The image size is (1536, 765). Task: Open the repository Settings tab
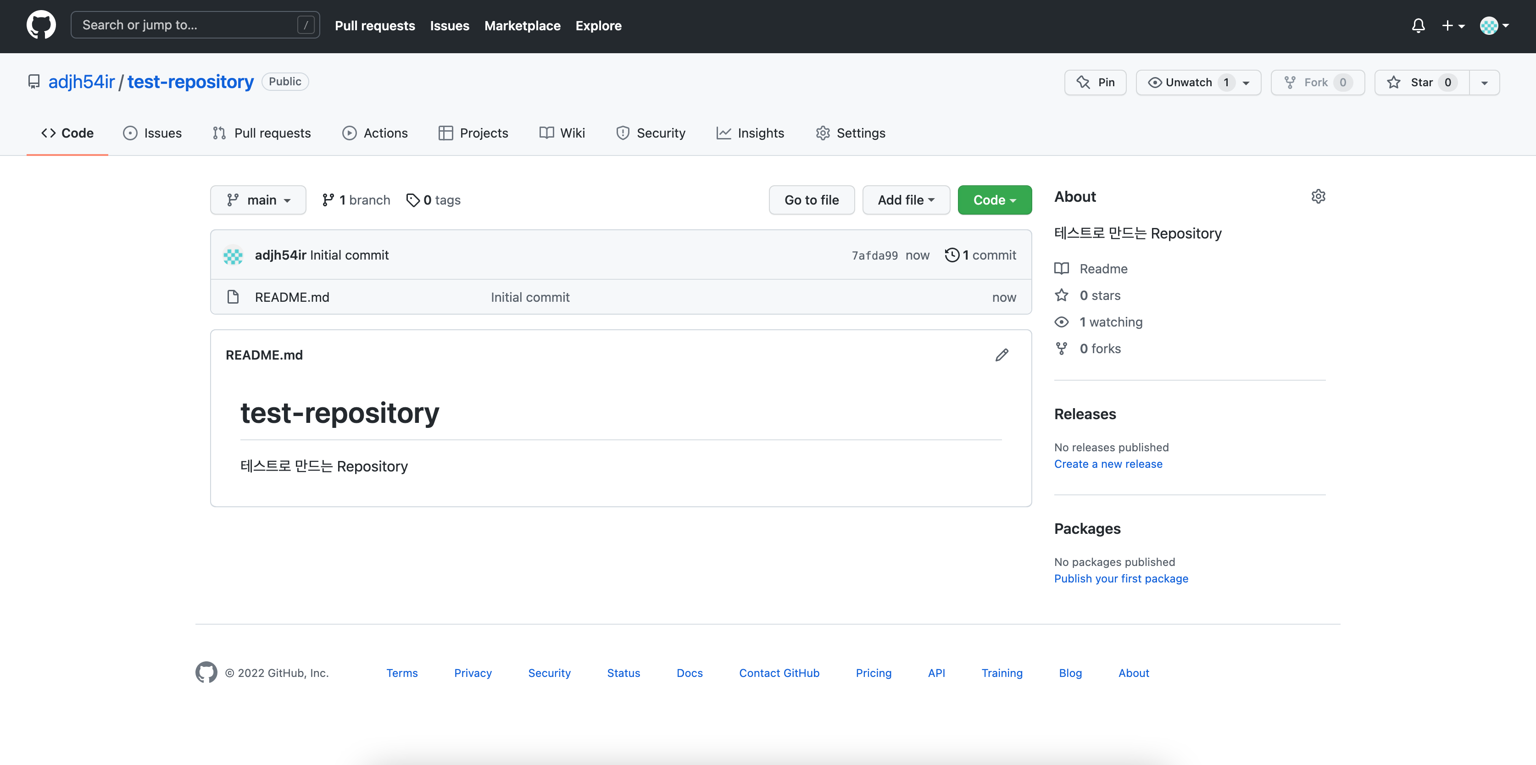(x=850, y=133)
